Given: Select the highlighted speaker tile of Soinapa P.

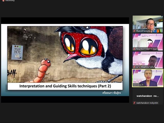Looking at the screenshot, I should pos(148,78).
